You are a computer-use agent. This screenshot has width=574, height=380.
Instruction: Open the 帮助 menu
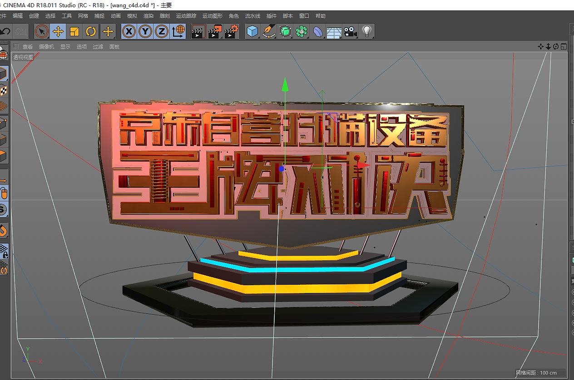[321, 16]
